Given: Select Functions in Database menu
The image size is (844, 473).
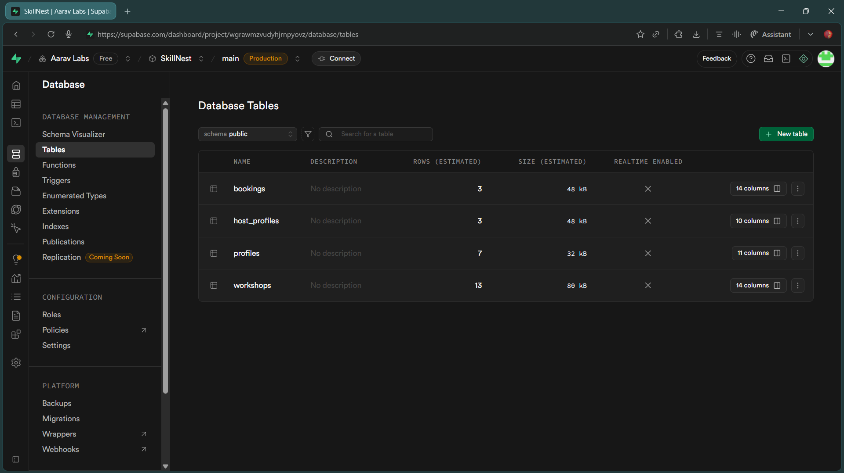Looking at the screenshot, I should pyautogui.click(x=59, y=165).
